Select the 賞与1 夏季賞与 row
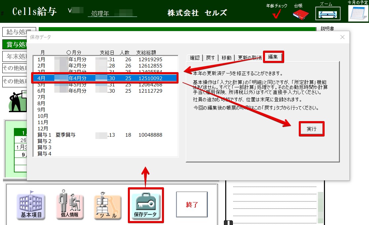 point(105,135)
